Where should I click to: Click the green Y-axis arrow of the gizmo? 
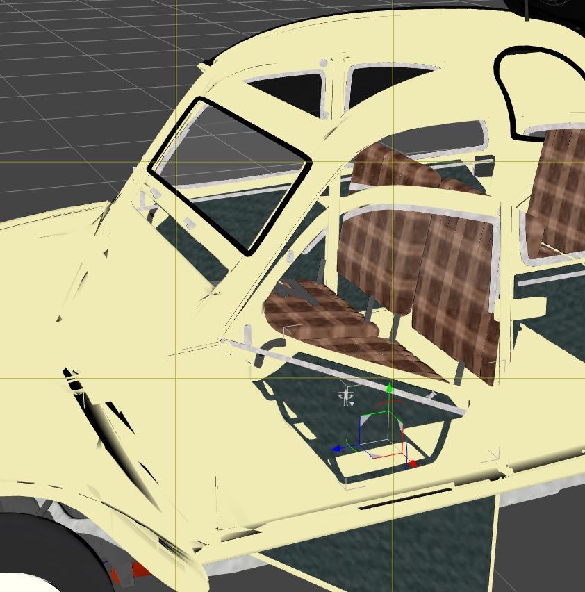(x=389, y=388)
